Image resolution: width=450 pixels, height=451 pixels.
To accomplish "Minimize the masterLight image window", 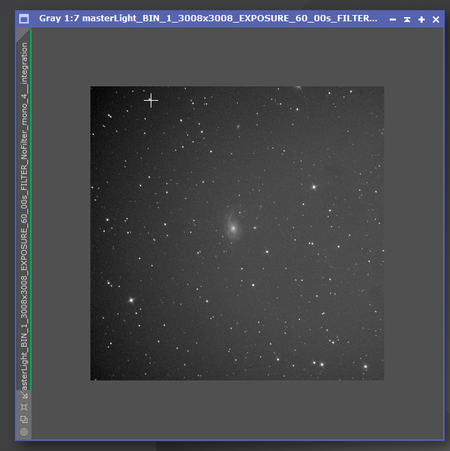I will 392,19.
